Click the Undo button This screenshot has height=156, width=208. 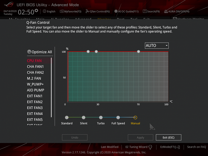[75, 137]
